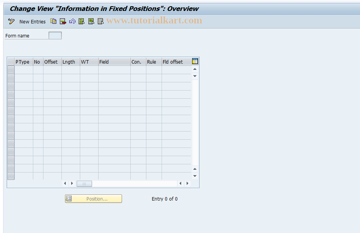Open table column configuration icon
The width and height of the screenshot is (360, 233).
(x=195, y=61)
